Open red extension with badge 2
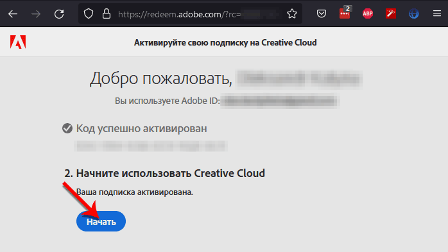448x252 pixels. pyautogui.click(x=345, y=13)
